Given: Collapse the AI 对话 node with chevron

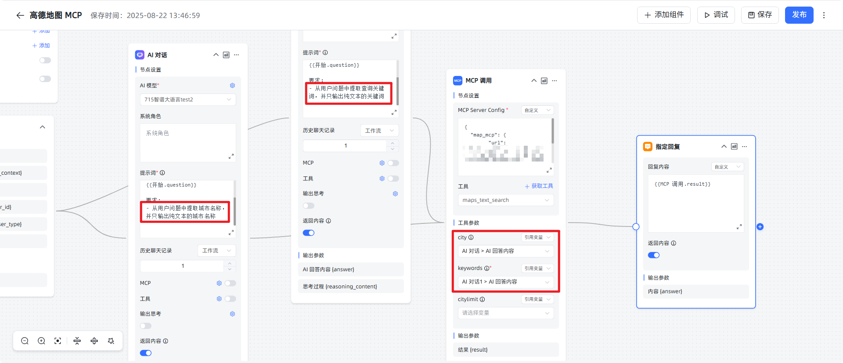Looking at the screenshot, I should tap(216, 55).
